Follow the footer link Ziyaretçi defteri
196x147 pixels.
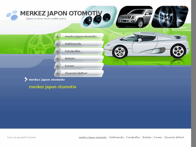coord(174,137)
